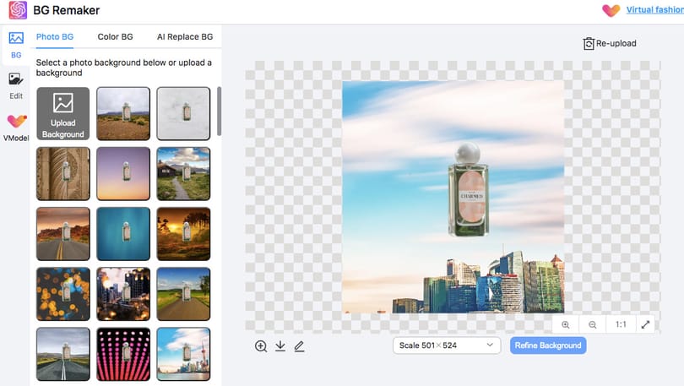Image resolution: width=684 pixels, height=386 pixels.
Task: Click the Re-upload button
Action: coord(610,44)
